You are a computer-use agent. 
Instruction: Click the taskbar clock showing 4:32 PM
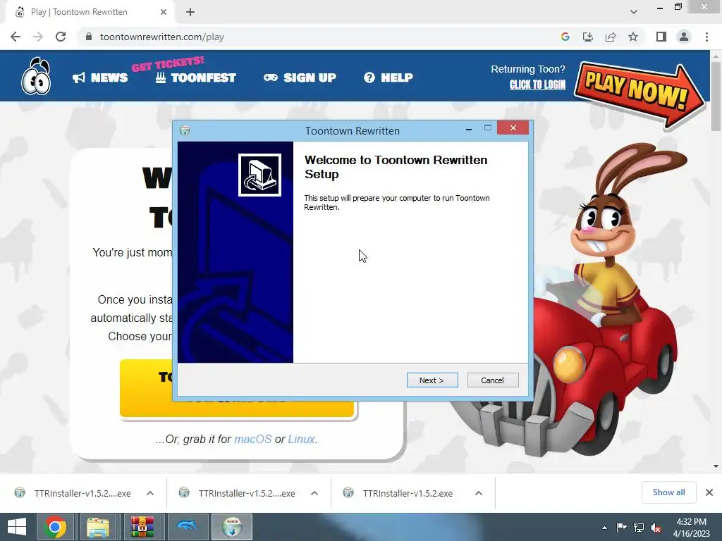click(x=691, y=527)
